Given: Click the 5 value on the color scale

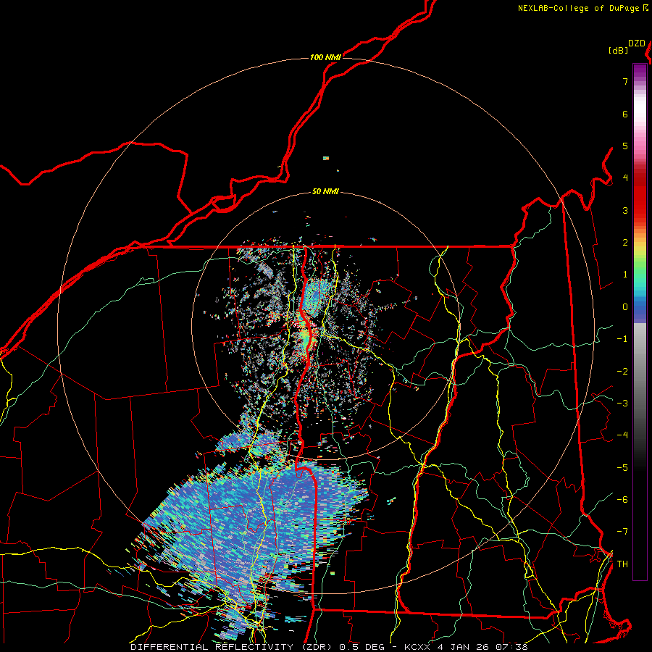Looking at the screenshot, I should click(x=625, y=146).
